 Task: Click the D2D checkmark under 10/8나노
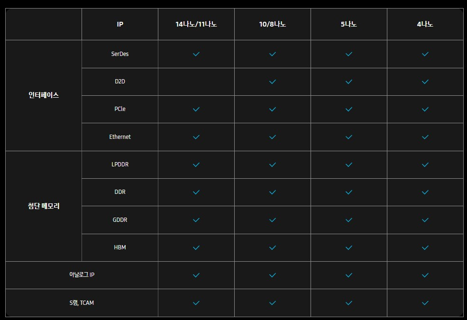[x=273, y=82]
